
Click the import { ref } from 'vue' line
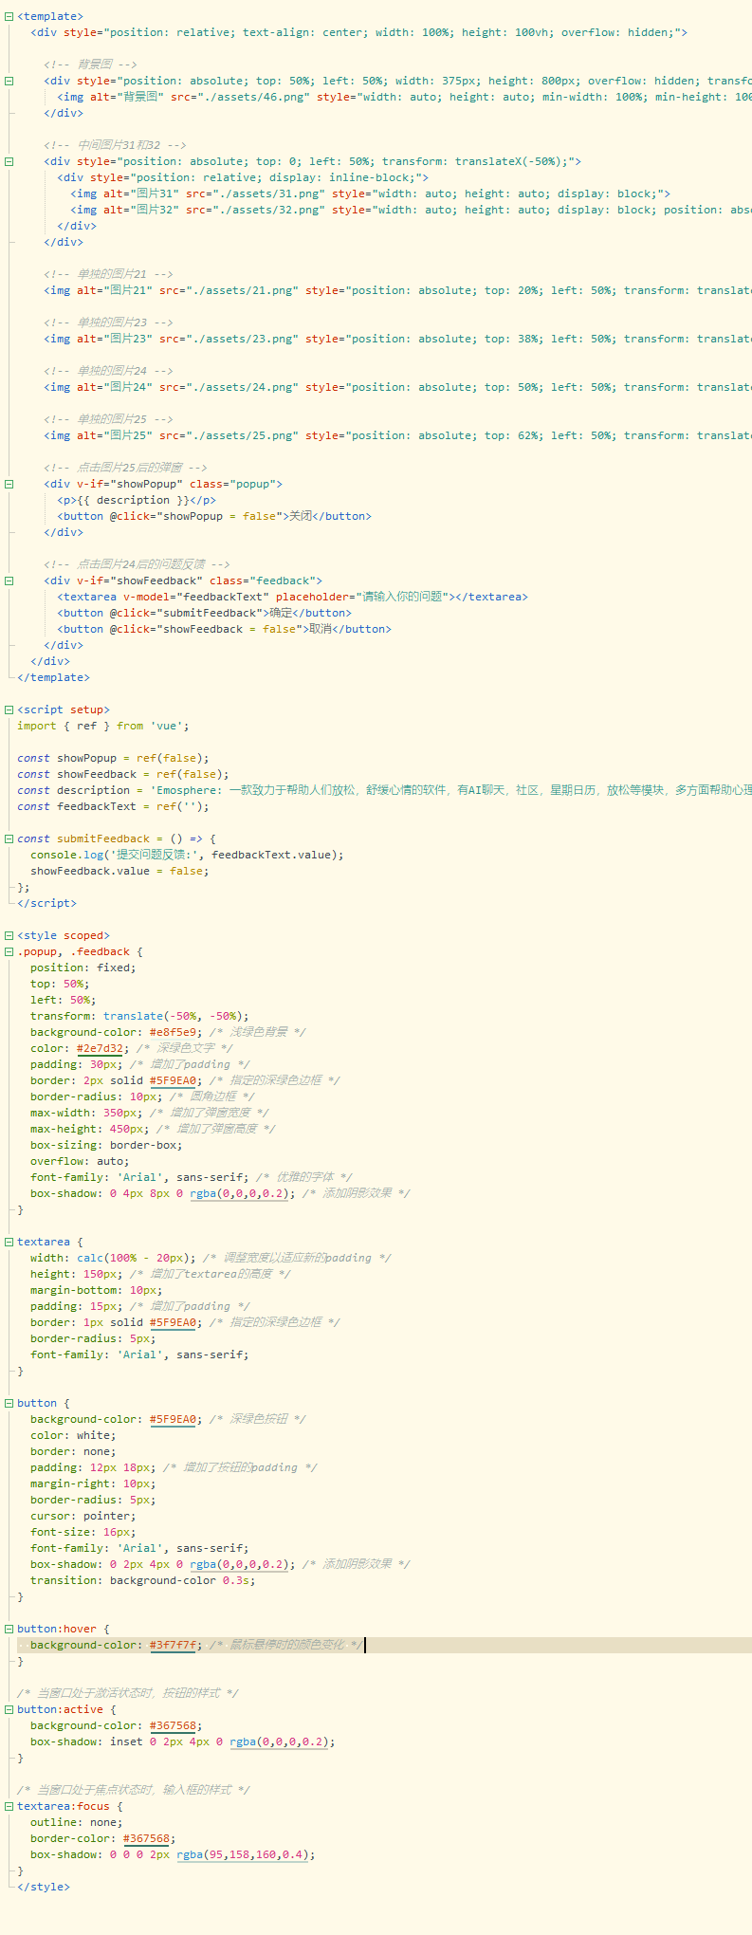[x=102, y=726]
